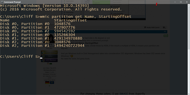Click the Disk #2, Partition #0 name
This screenshot has width=190, height=95.
coord(25,42)
